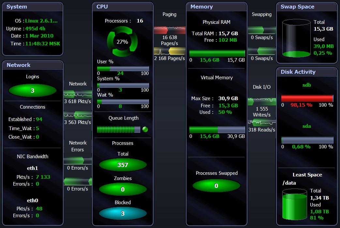Click the Logins oval showing 3
The image size is (340, 228).
32,90
